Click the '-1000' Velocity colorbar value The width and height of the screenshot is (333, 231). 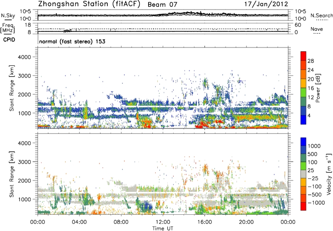(316, 203)
